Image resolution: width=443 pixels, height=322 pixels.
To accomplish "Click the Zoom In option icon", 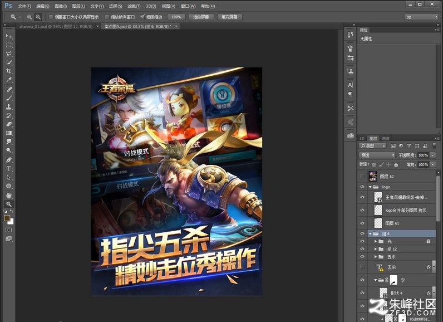I will [x=29, y=17].
